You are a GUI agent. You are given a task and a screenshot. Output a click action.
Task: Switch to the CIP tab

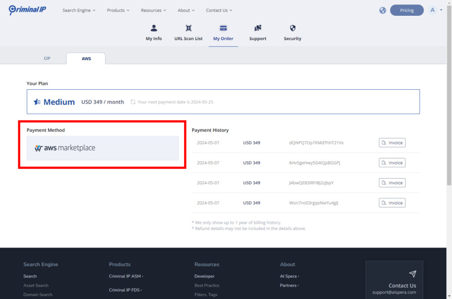tap(47, 58)
